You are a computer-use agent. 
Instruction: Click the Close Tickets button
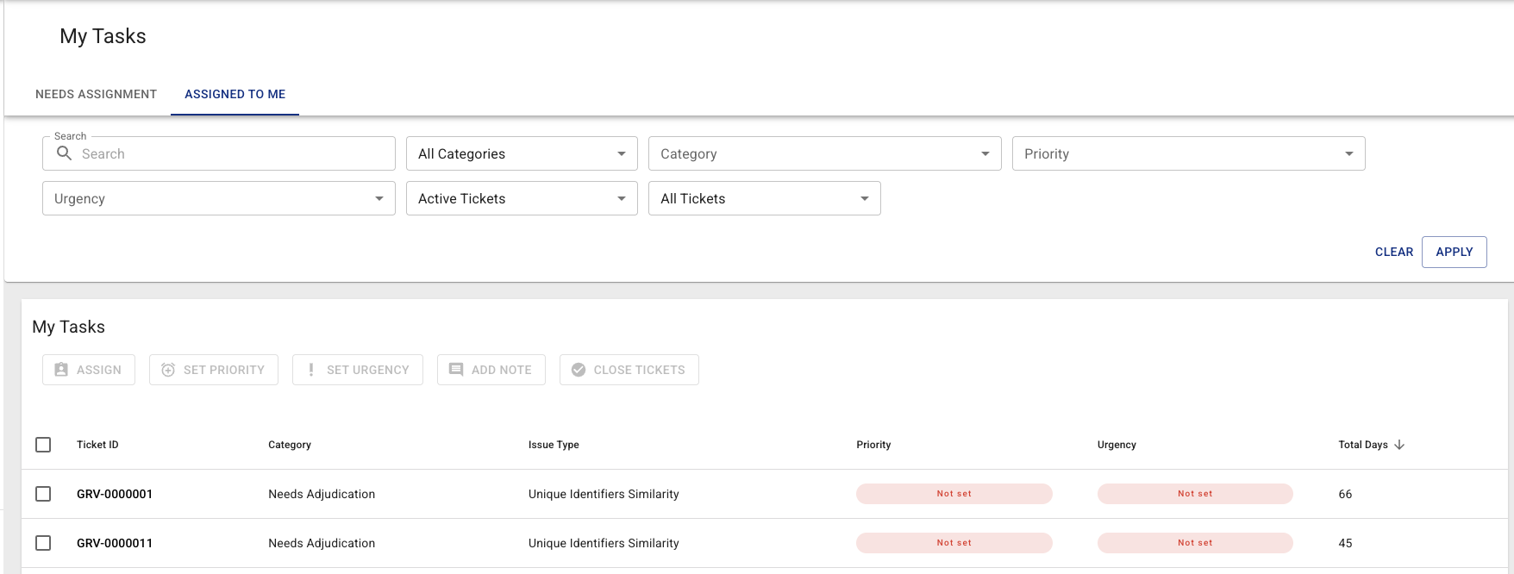tap(629, 370)
